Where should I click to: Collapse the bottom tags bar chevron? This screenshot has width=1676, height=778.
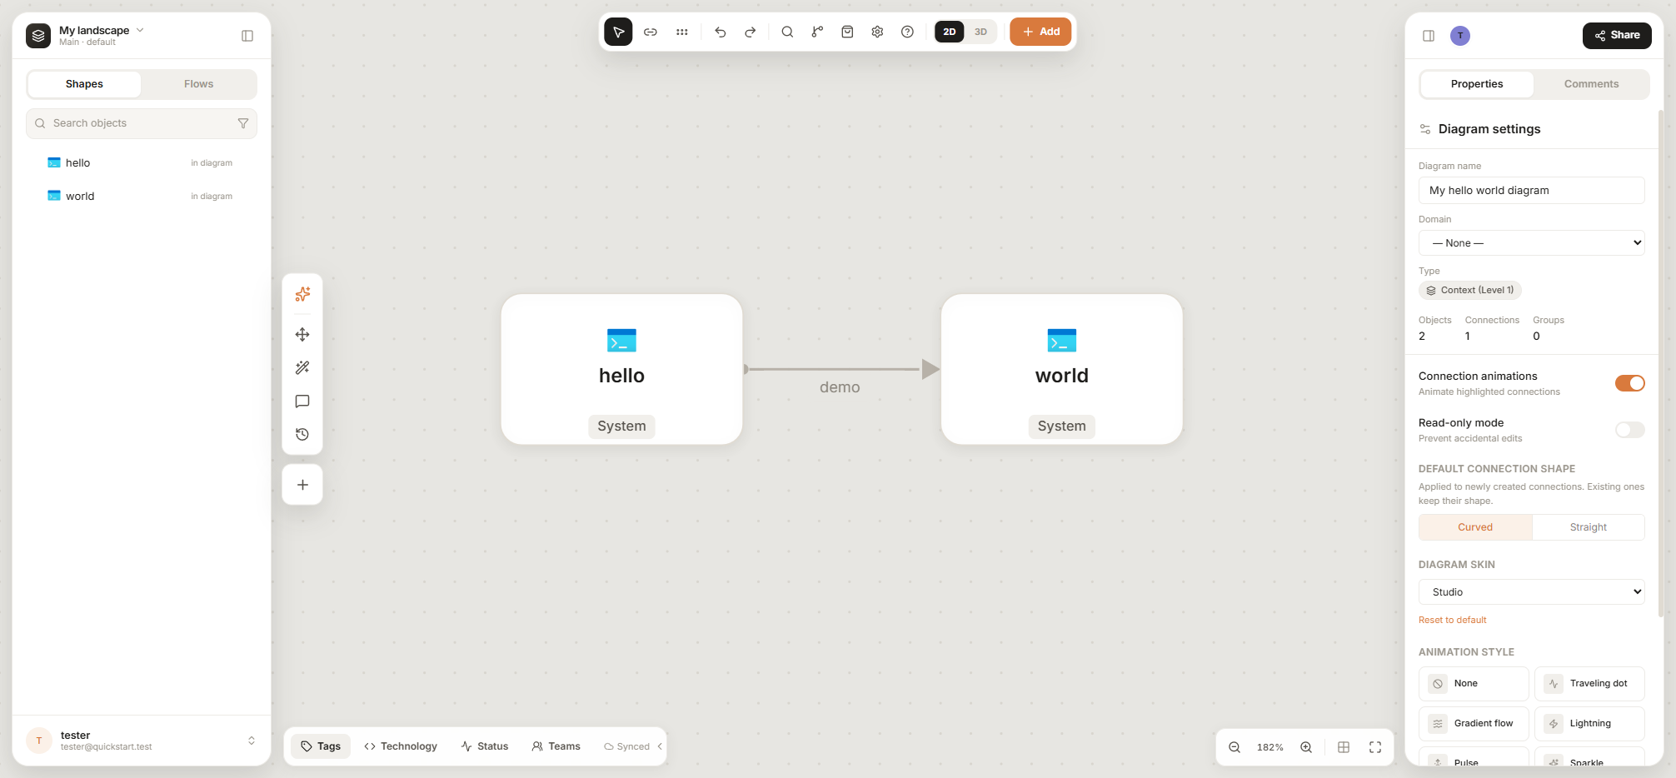click(660, 746)
